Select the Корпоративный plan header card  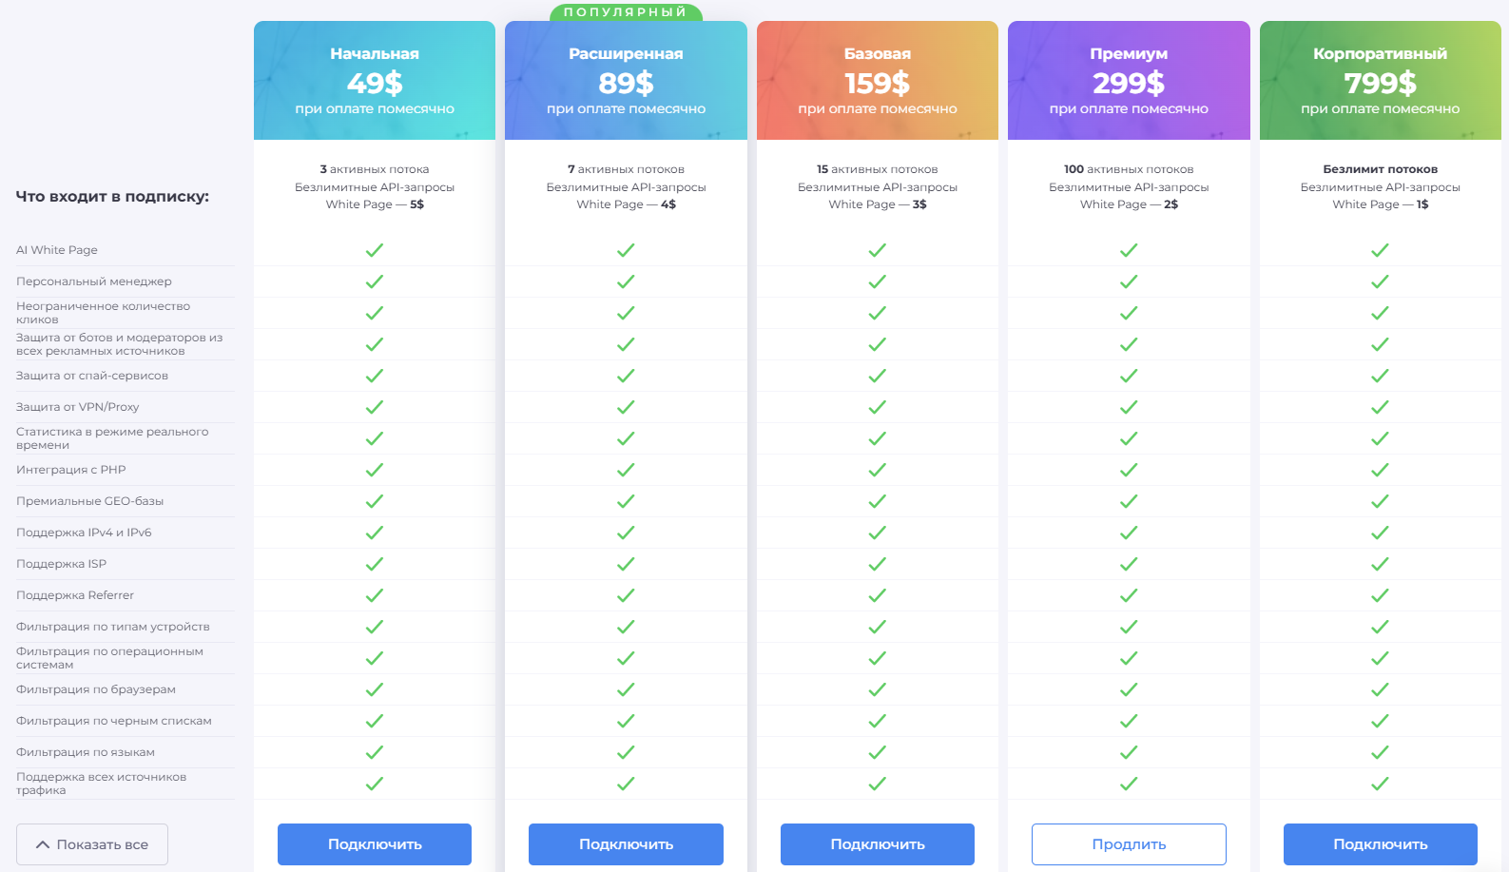point(1381,81)
